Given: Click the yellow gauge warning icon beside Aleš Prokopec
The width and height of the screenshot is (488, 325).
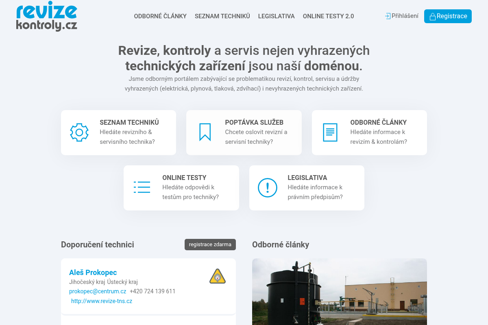Looking at the screenshot, I should click(218, 276).
